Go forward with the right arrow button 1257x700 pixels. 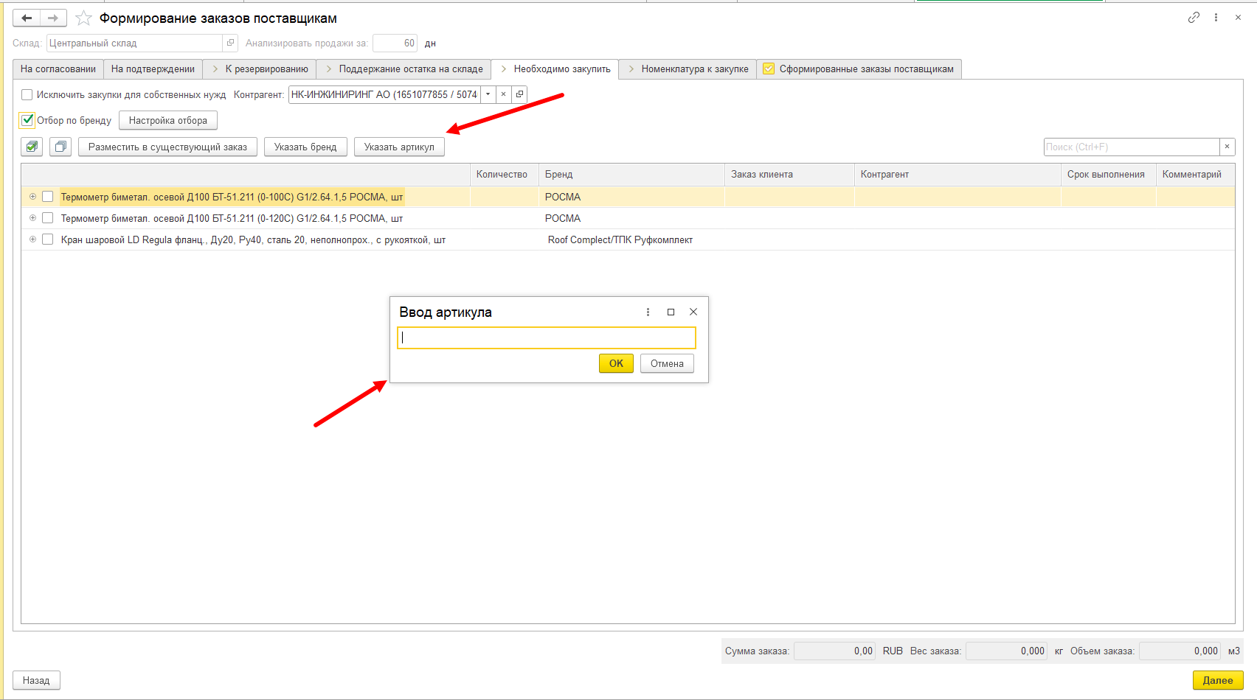click(x=53, y=18)
